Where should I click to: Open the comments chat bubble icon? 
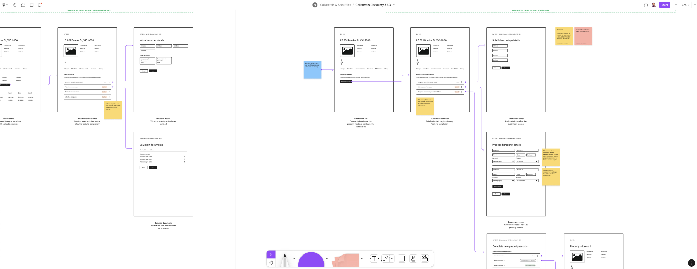(40, 5)
